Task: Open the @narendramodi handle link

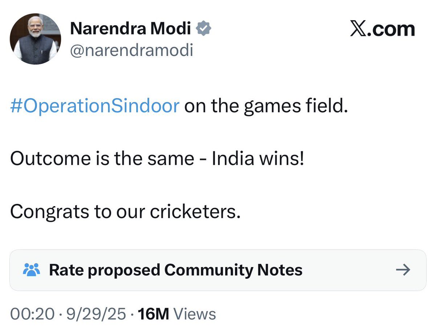Action: [x=132, y=50]
